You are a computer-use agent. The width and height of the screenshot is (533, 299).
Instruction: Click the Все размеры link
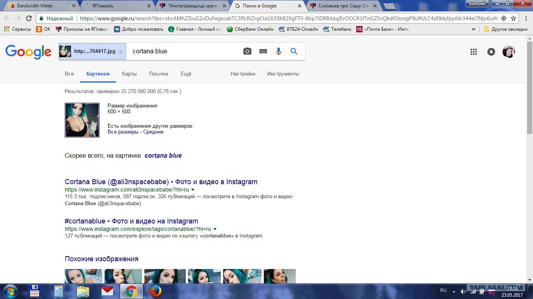[x=123, y=132]
